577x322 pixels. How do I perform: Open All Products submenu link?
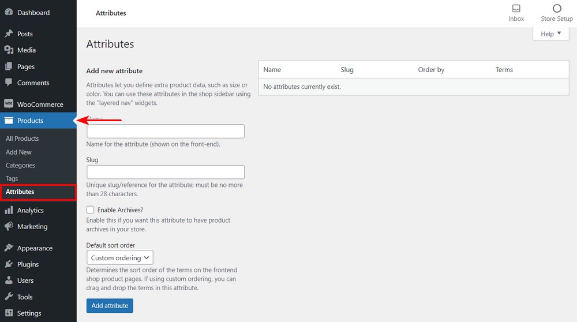pyautogui.click(x=22, y=138)
